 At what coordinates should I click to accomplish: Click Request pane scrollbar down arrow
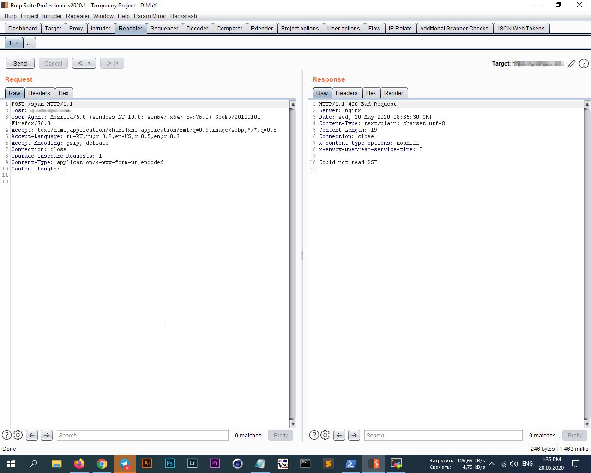tap(293, 424)
